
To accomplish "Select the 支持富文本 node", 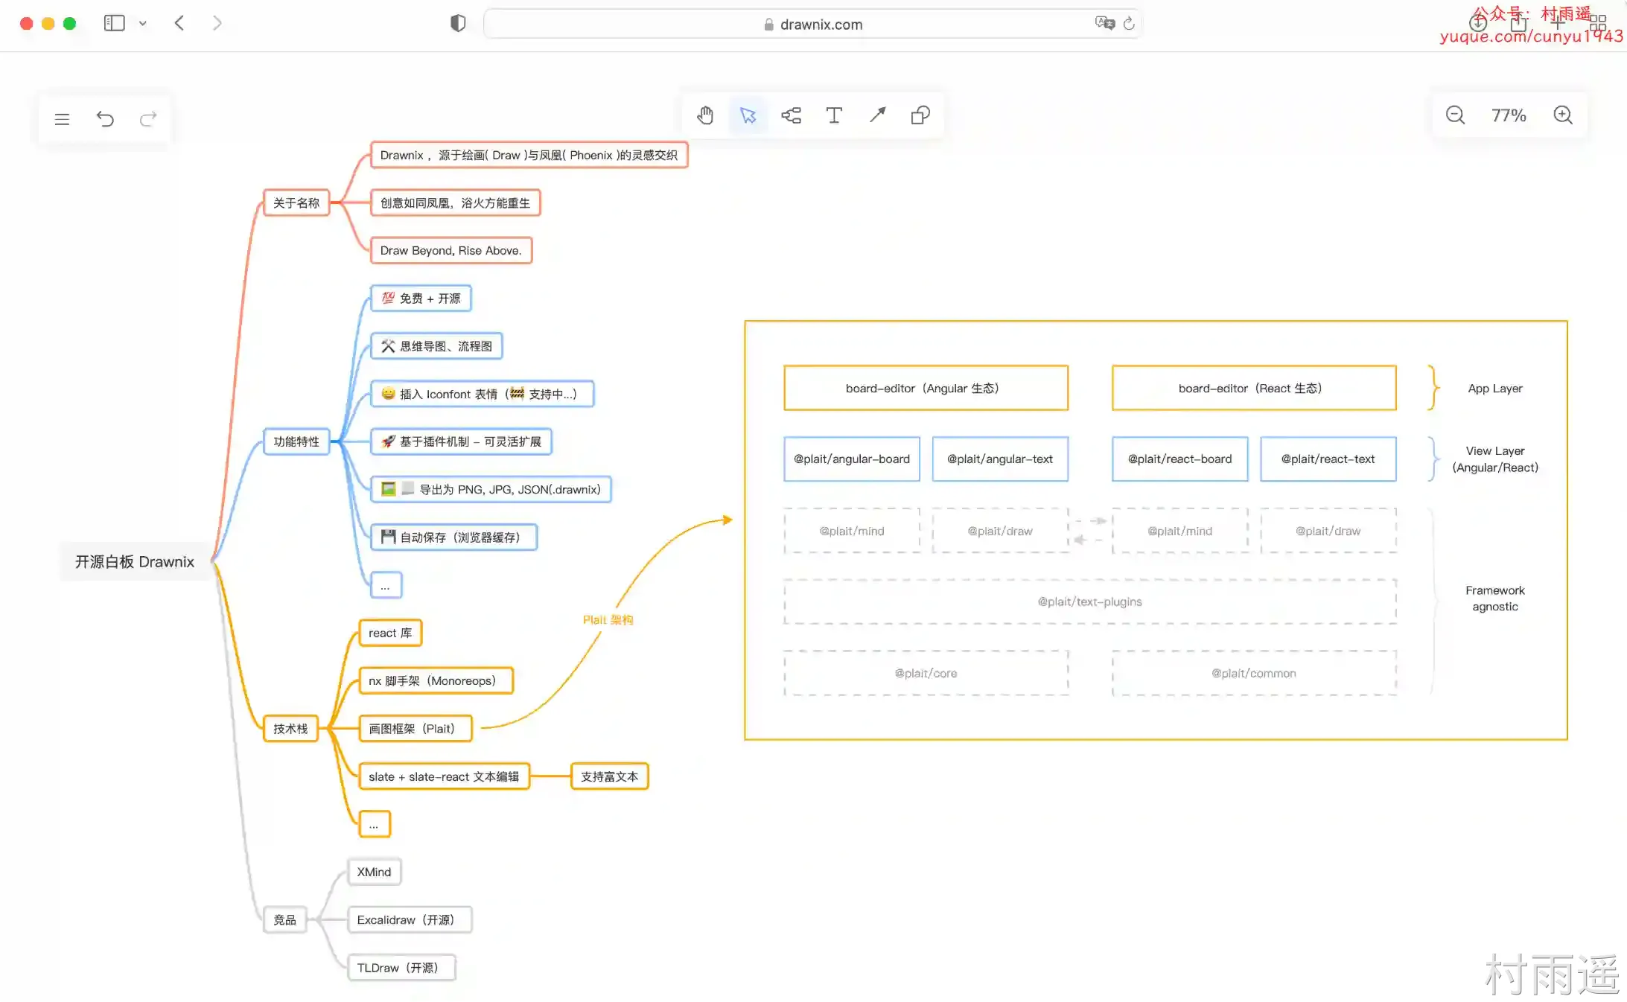I will click(610, 776).
